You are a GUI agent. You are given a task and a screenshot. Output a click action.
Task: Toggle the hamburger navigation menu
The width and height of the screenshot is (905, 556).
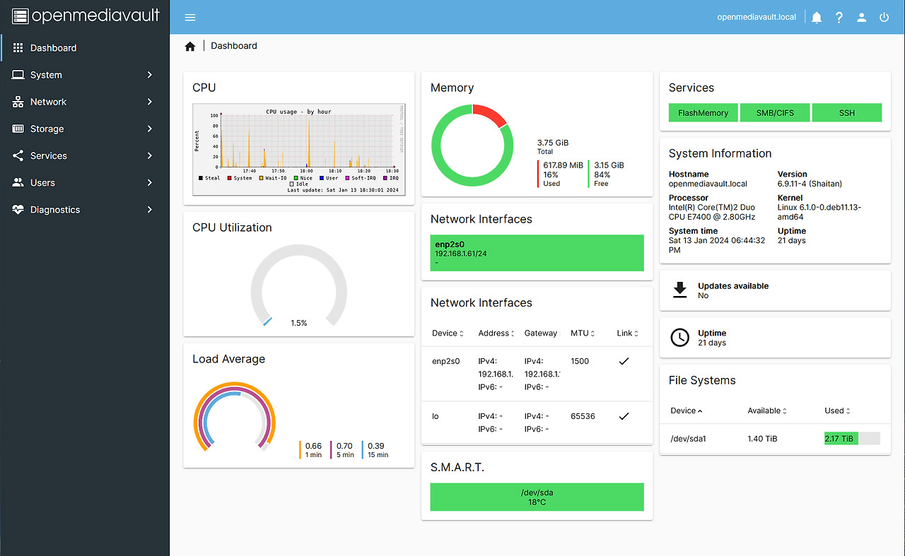click(189, 18)
